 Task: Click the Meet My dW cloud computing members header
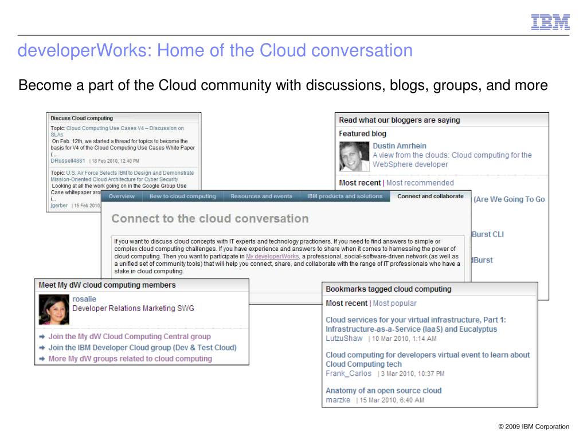107,285
